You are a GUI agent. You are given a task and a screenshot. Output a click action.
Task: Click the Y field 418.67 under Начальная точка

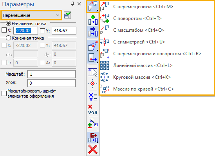click(x=64, y=31)
